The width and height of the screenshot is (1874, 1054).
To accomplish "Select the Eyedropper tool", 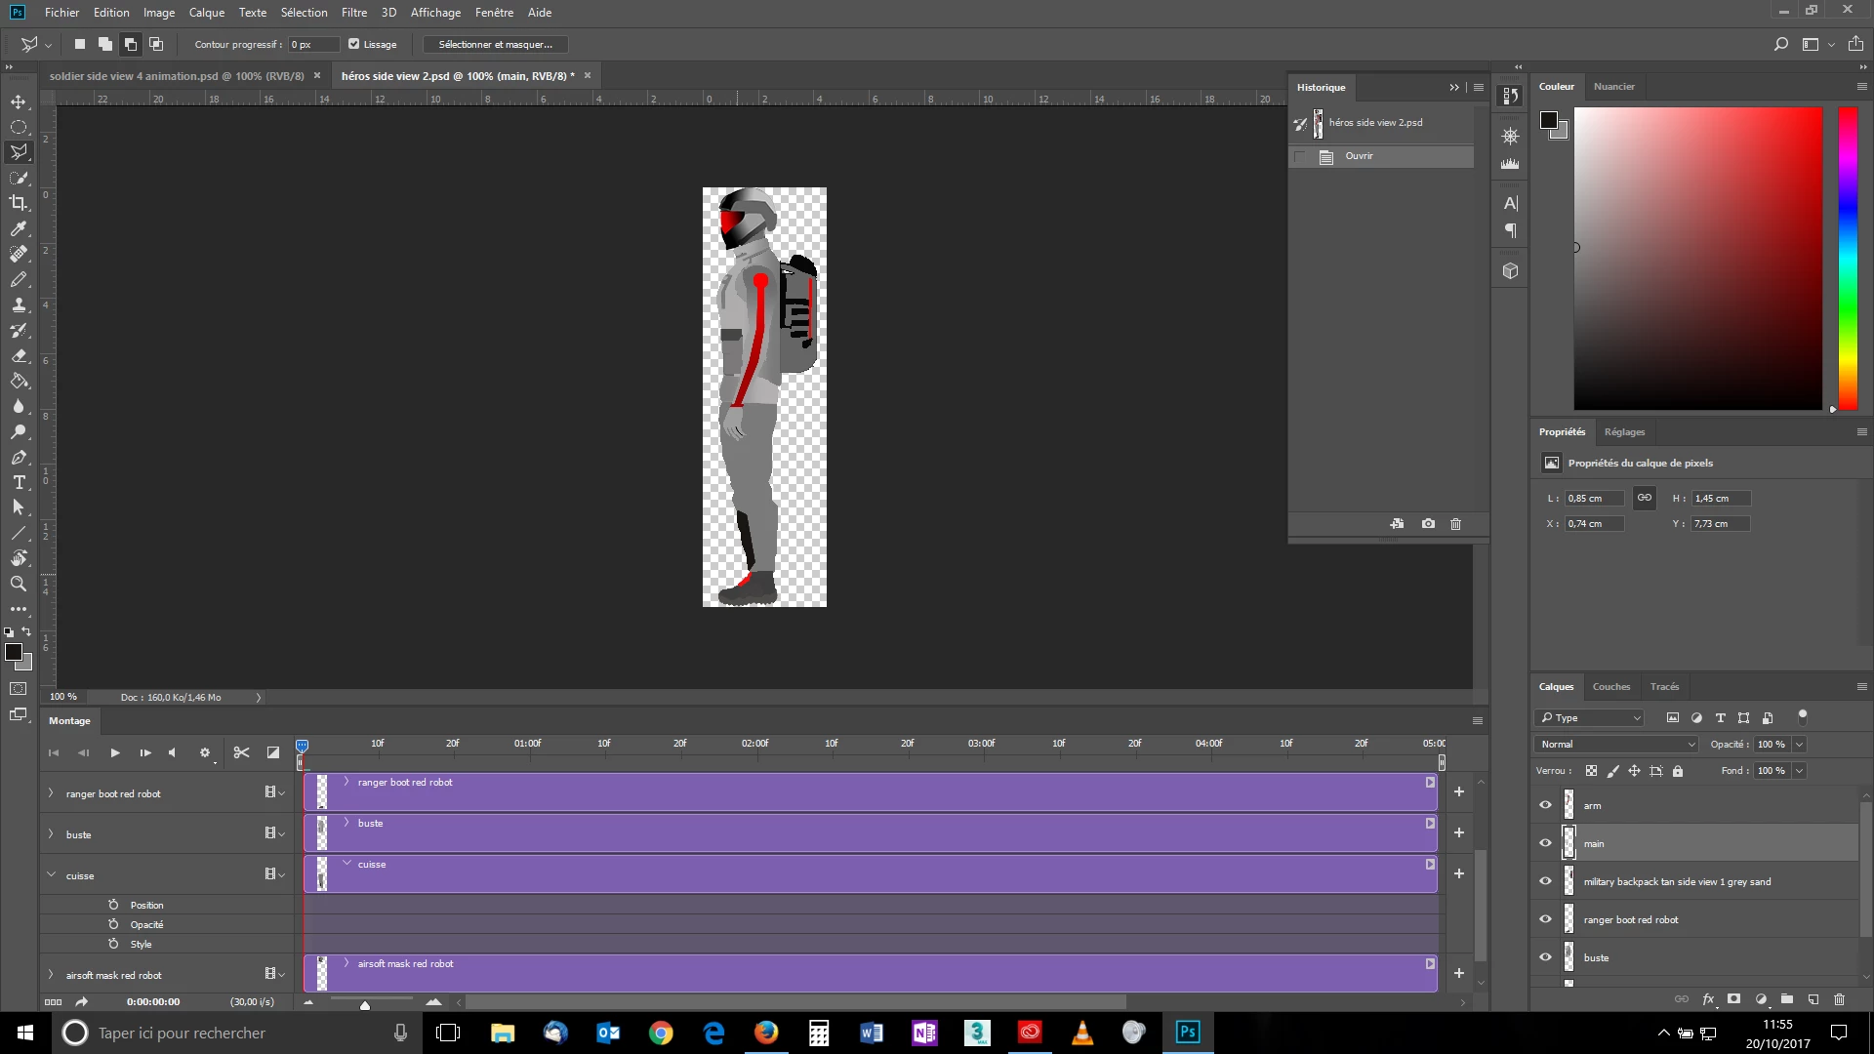I will (19, 228).
